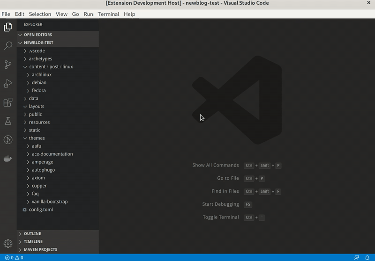This screenshot has width=375, height=261.
Task: Expand the archlinux folder chevron
Action: tap(28, 75)
